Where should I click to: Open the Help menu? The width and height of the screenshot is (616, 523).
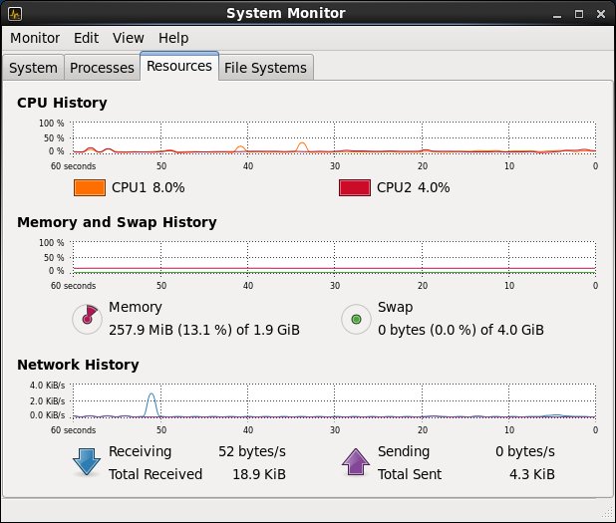coord(172,38)
